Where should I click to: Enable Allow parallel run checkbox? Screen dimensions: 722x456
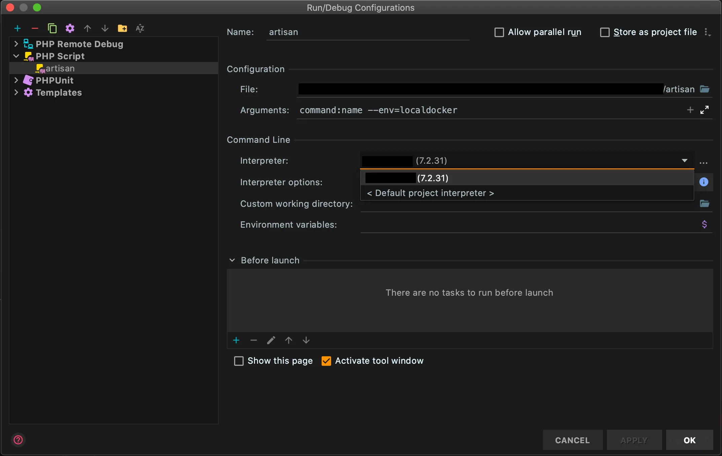point(499,32)
